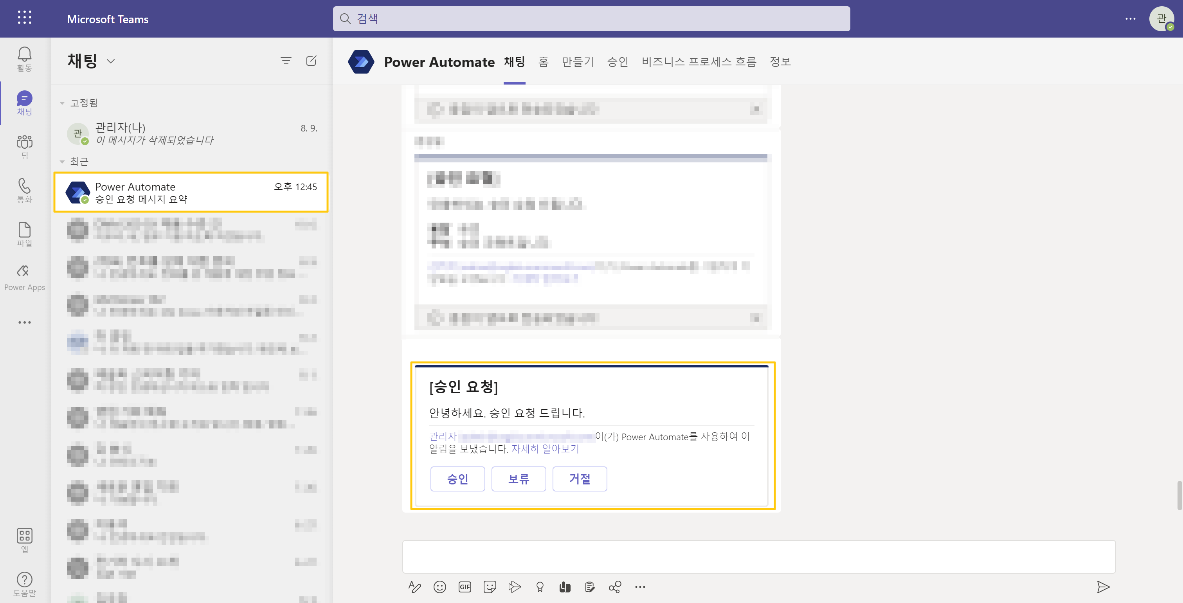Switch to the 승인 tab

[617, 61]
